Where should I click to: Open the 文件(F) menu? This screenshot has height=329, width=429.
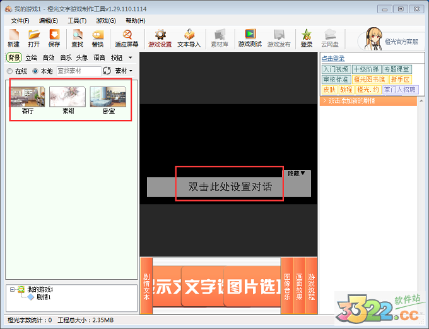click(20, 21)
